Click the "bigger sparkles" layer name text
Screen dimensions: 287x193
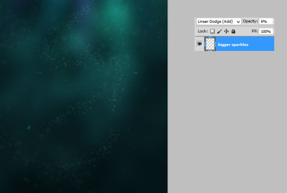pyautogui.click(x=234, y=44)
